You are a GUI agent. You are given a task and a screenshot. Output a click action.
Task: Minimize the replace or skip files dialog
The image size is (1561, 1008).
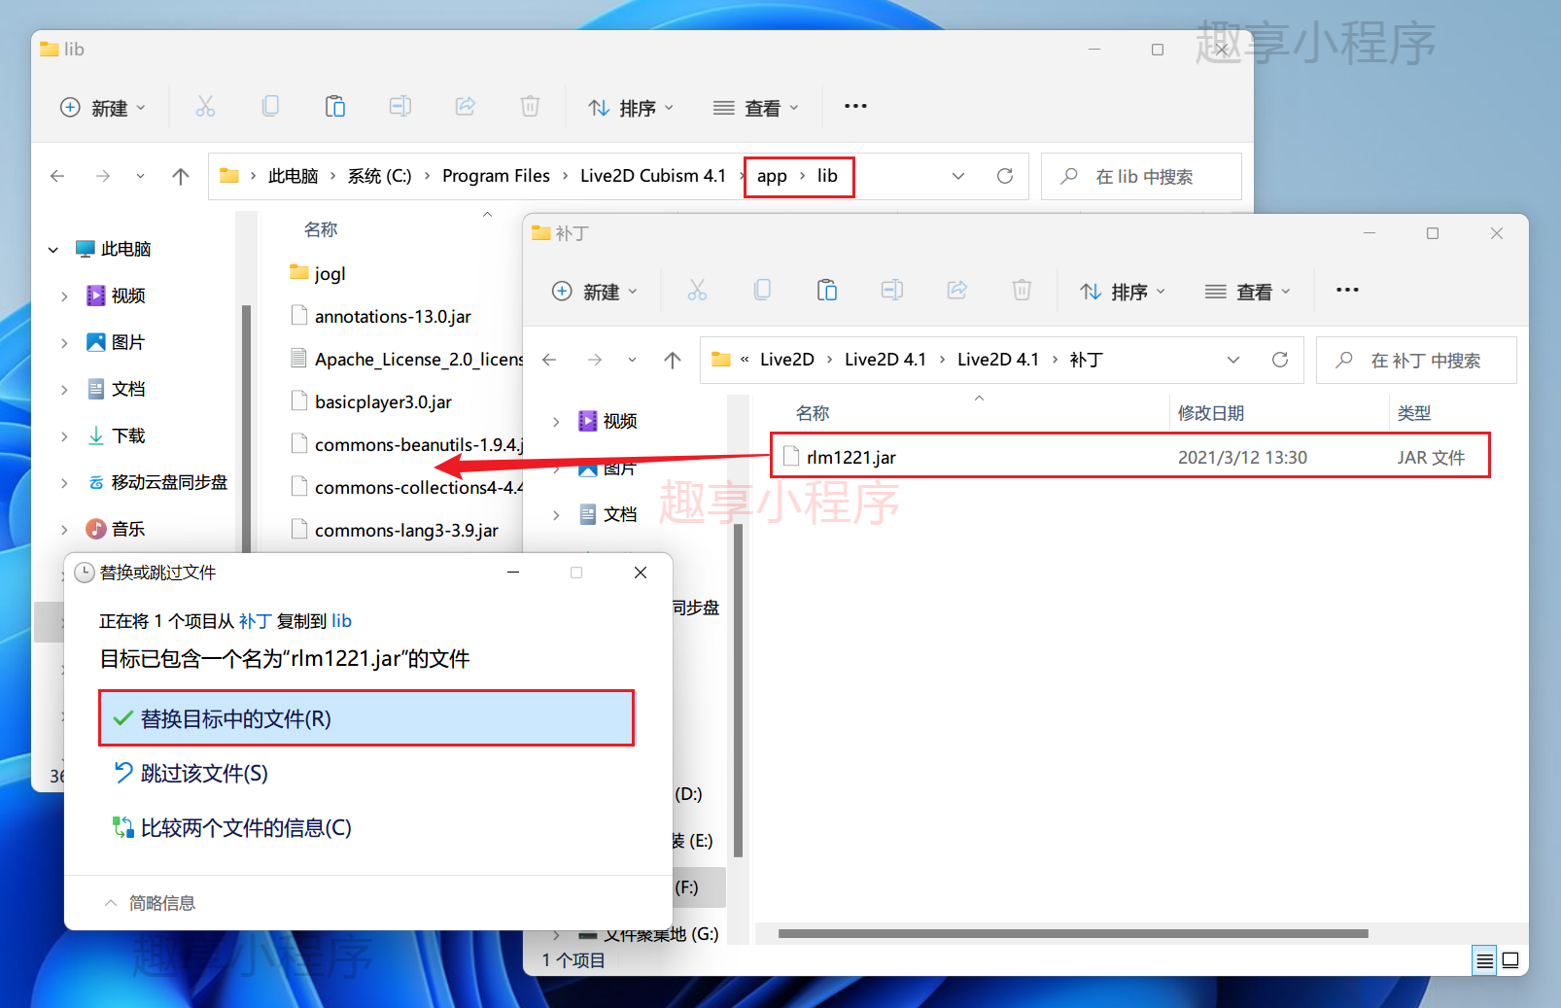(x=513, y=573)
